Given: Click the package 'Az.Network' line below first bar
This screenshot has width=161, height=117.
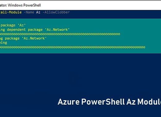Looking at the screenshot, I should click(x=23, y=38).
